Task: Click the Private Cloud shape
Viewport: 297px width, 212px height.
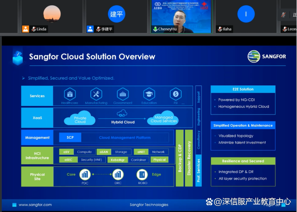Action: click(x=80, y=118)
